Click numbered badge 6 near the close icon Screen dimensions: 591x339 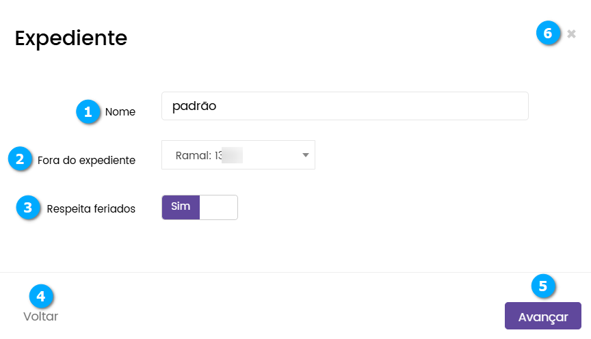point(548,33)
